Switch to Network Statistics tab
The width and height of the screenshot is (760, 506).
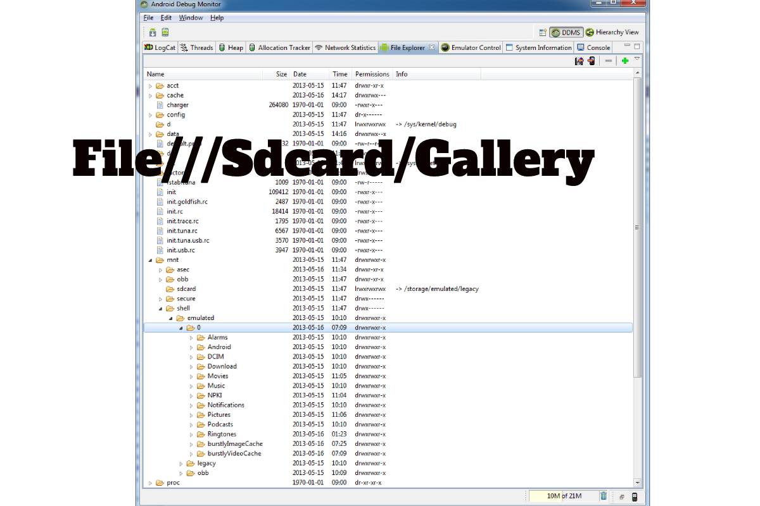tap(345, 47)
